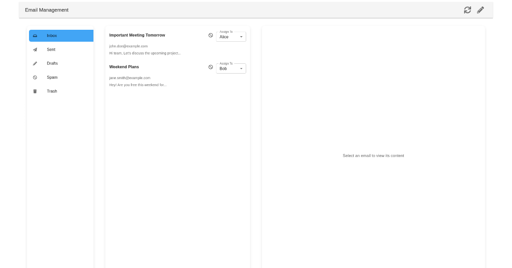Open the compose pencil icon in the header
The image size is (512, 268).
(480, 9)
